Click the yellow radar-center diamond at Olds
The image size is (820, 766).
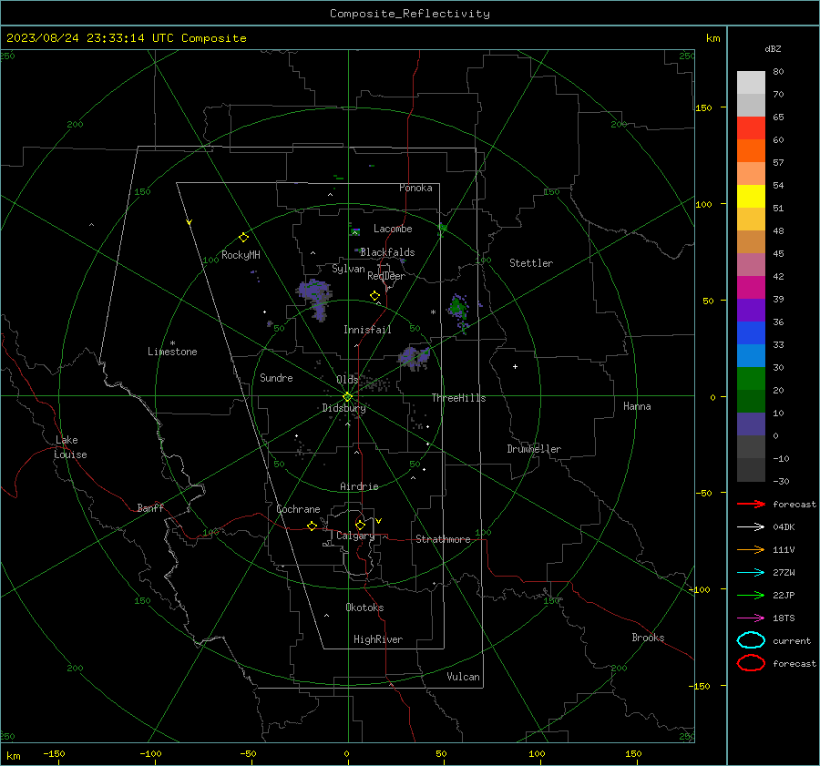tap(347, 397)
